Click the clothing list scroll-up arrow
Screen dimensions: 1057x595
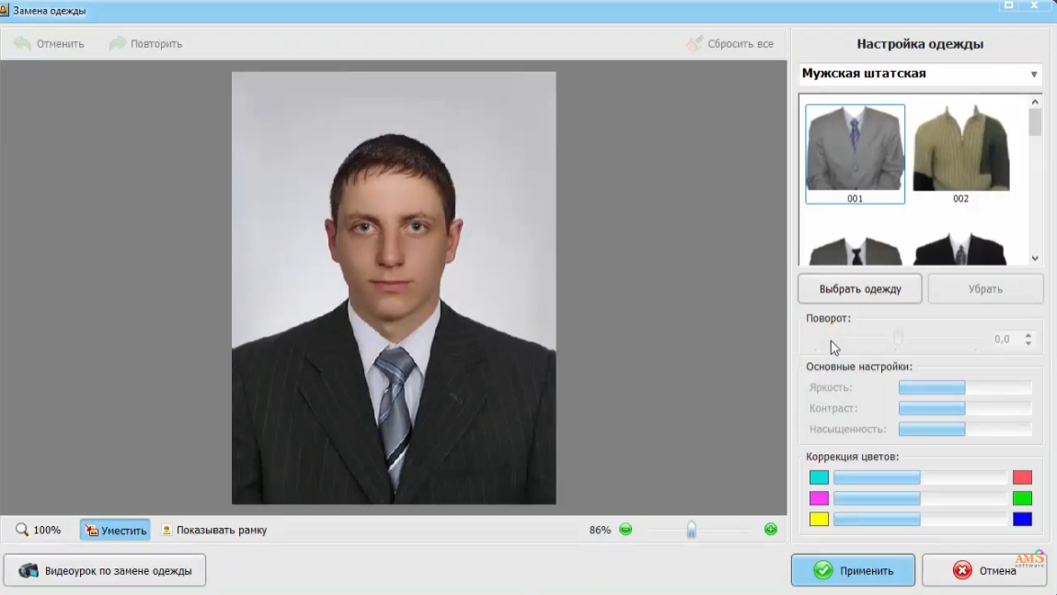1035,102
